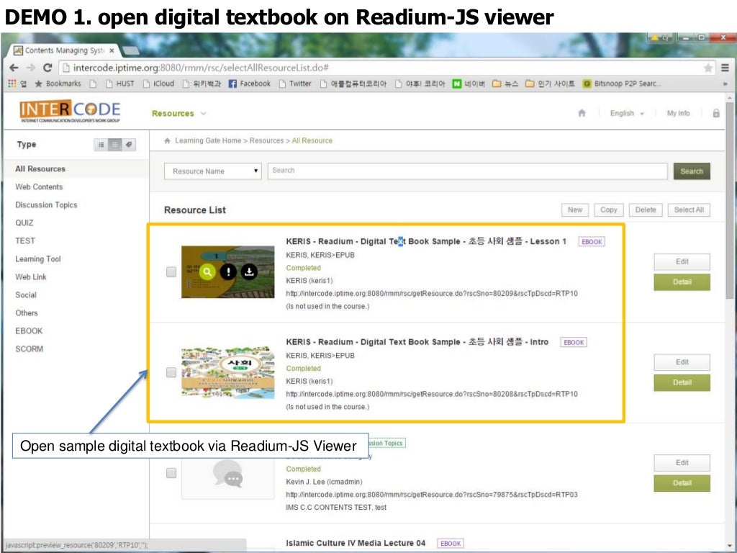Open Lesson 1 digital textbook title

tap(426, 241)
